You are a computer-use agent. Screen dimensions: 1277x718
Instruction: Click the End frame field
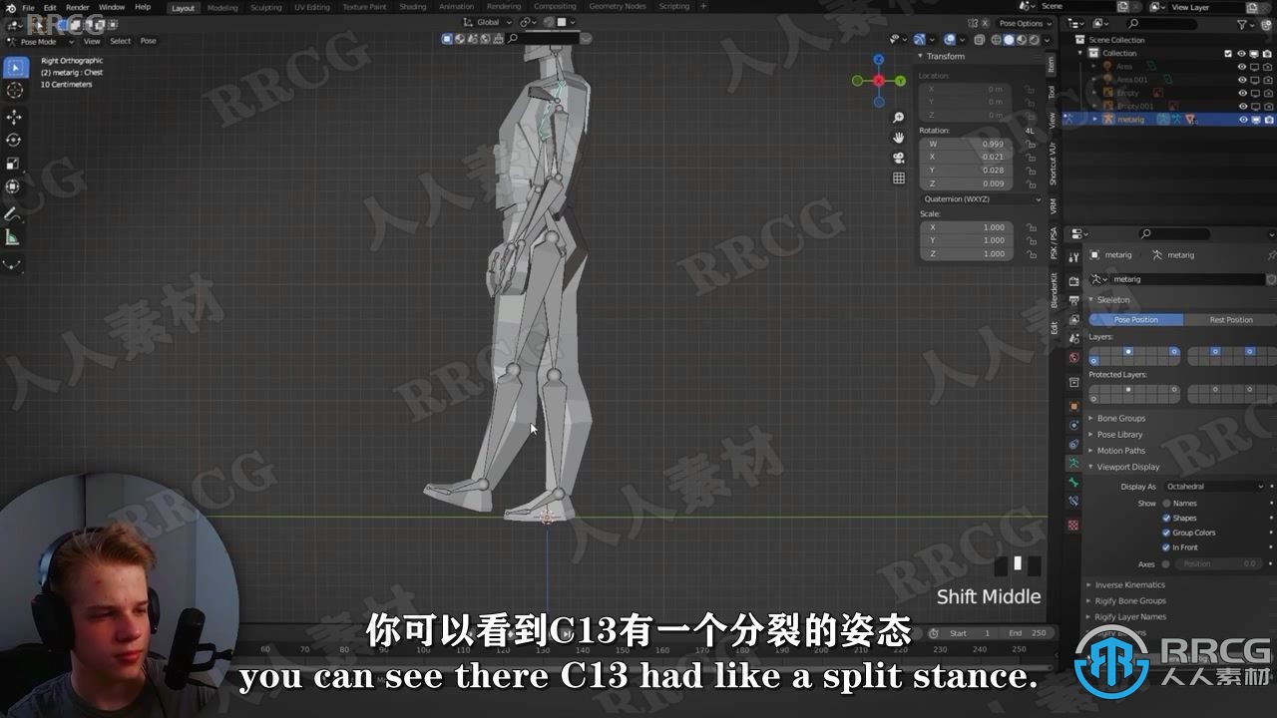click(1027, 633)
